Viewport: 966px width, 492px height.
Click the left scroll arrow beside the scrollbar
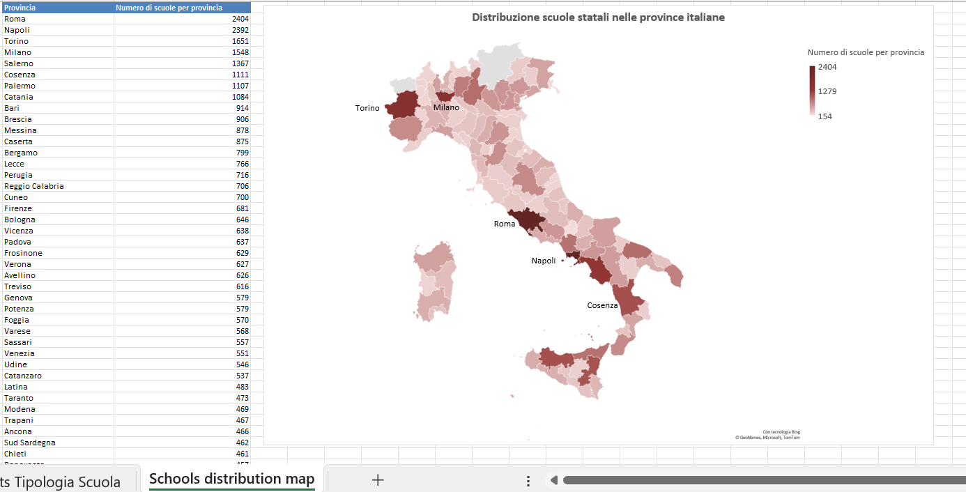click(x=554, y=480)
